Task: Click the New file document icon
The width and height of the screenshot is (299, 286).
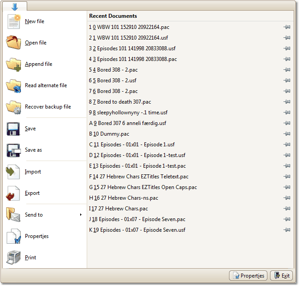Action: [x=13, y=21]
